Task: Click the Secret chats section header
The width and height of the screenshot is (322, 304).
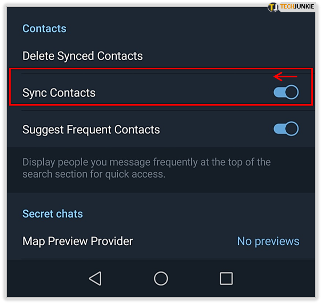Action: click(x=52, y=214)
